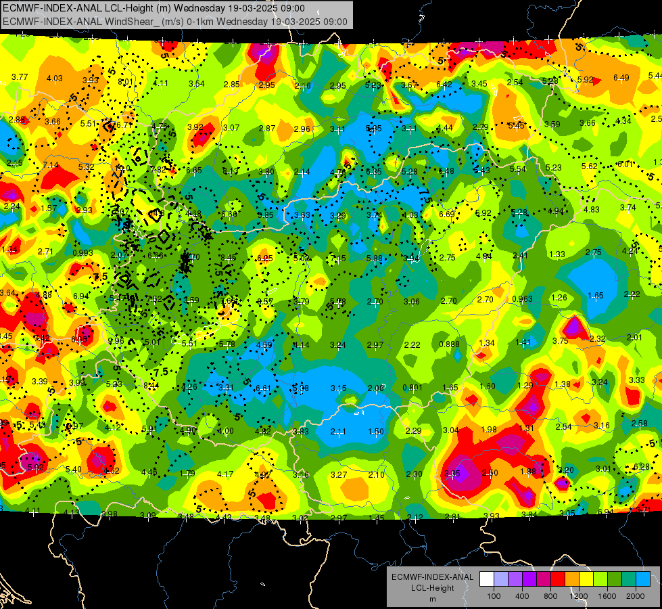Click the map value 2.50
The width and height of the screenshot is (662, 609).
click(490, 472)
